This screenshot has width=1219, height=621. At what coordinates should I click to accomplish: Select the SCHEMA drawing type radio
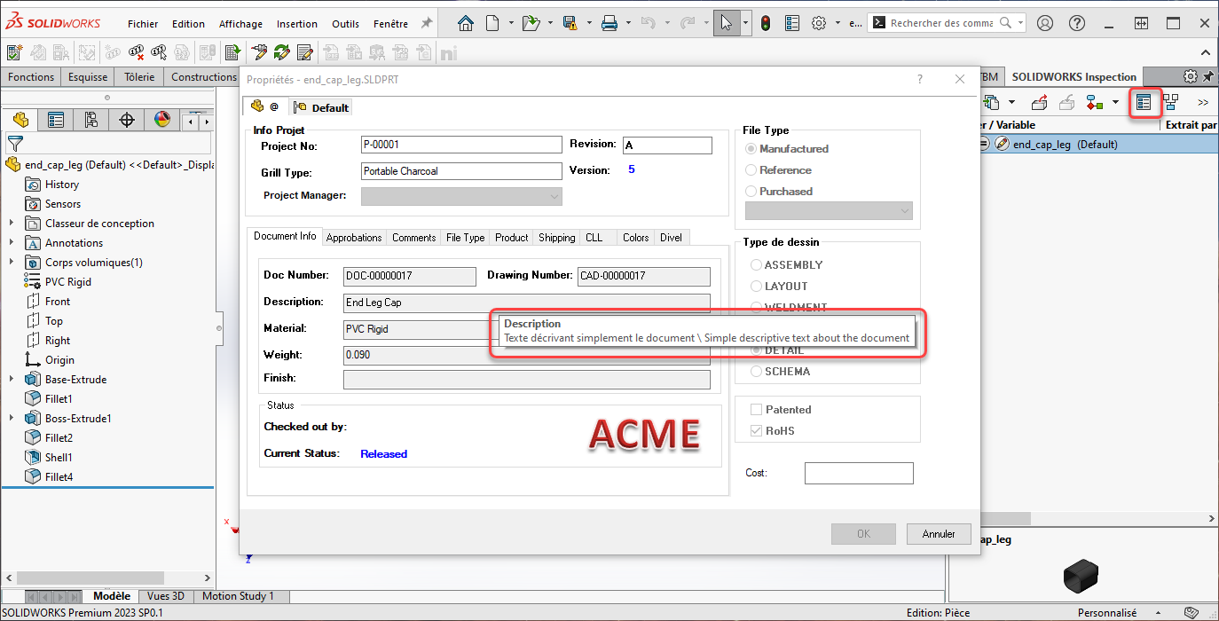coord(757,372)
